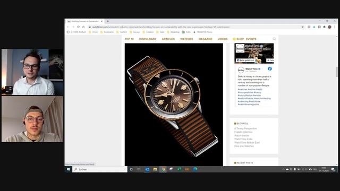Open Cortana from the taskbar
Viewport: 340px width, 191px height.
(x=131, y=169)
